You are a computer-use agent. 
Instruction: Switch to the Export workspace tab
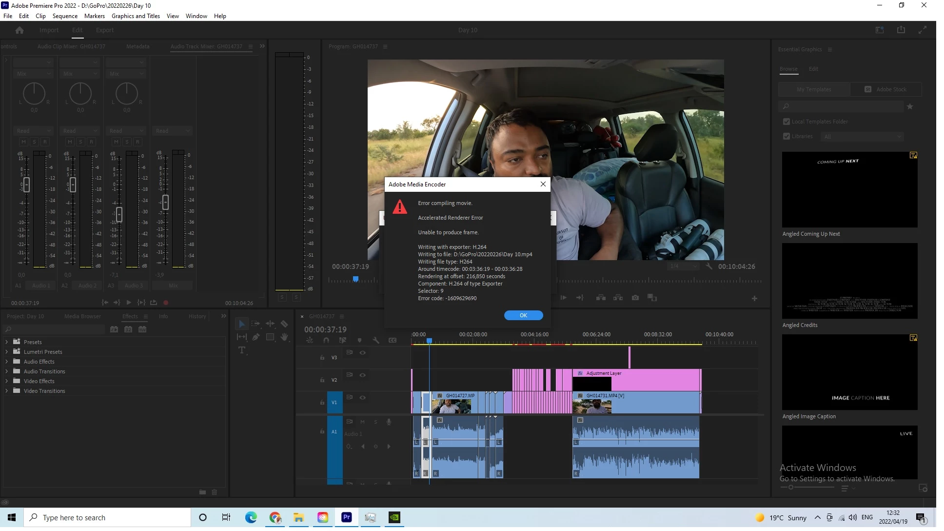click(x=104, y=30)
